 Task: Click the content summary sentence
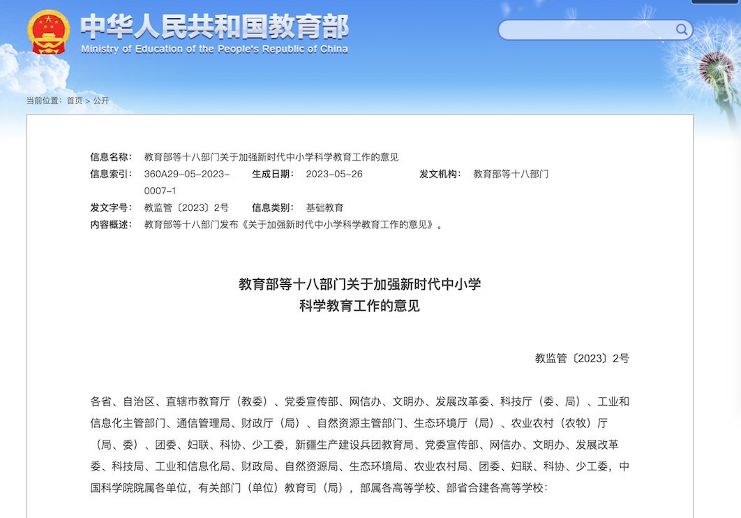tap(294, 225)
